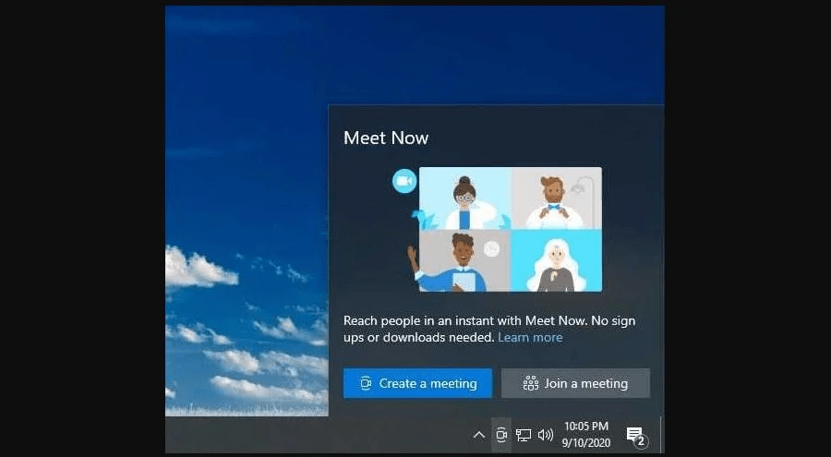
Task: Click the Meet Now heading text
Action: pos(386,138)
